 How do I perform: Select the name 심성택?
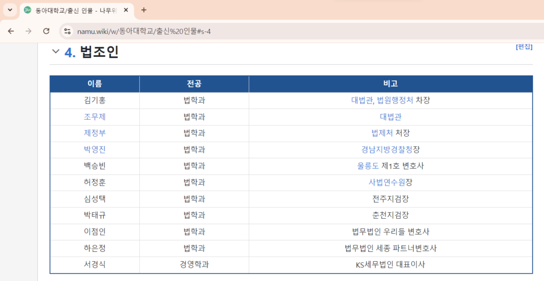click(x=95, y=199)
